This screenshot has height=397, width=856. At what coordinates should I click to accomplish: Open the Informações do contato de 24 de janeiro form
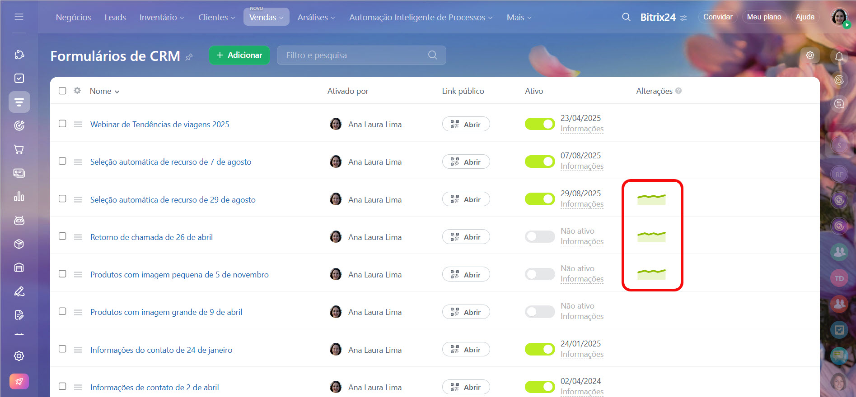click(x=161, y=350)
